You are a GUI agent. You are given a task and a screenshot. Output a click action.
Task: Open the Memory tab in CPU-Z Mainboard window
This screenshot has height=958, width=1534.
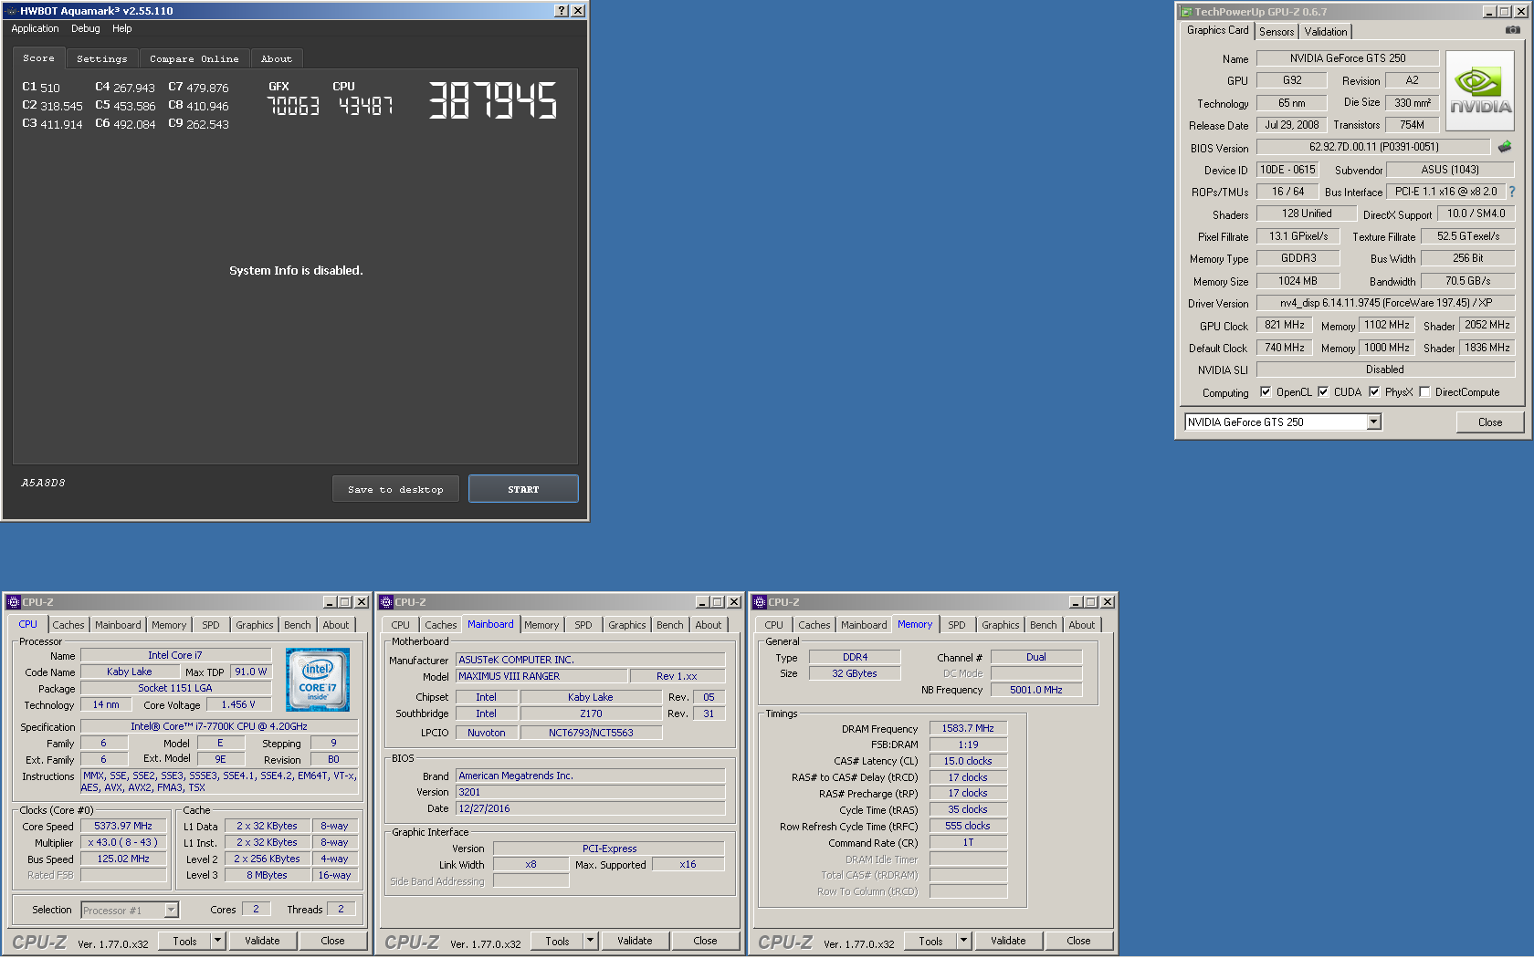coord(541,625)
